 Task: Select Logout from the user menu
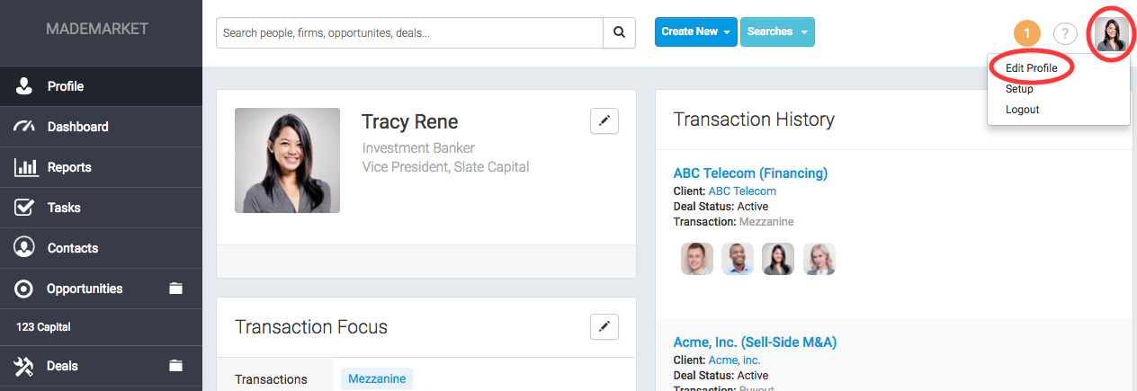[1022, 110]
